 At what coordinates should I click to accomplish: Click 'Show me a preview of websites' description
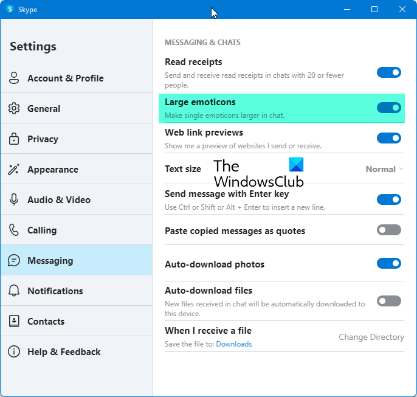[x=243, y=146]
